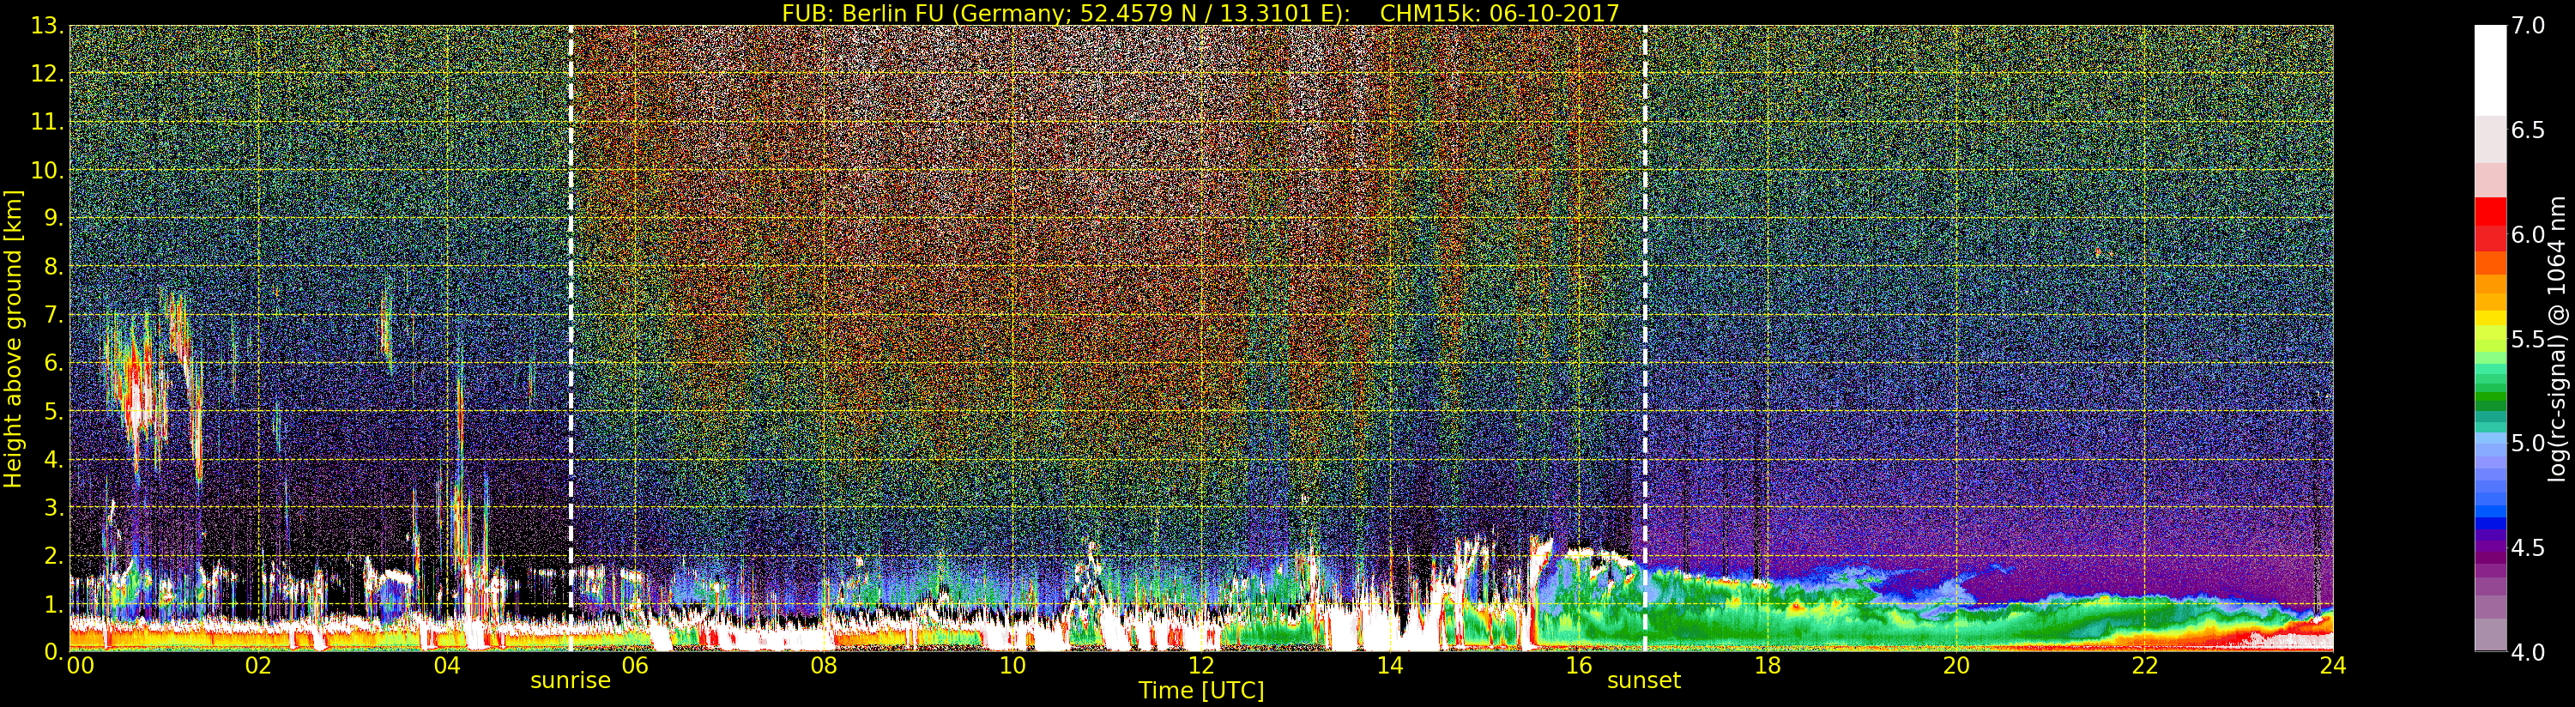Click the height axis tick label "4."

point(53,459)
